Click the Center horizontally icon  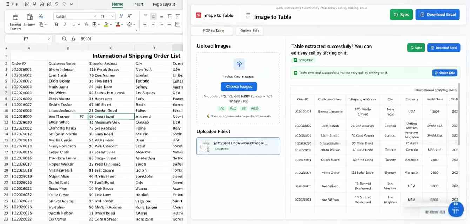[x=154, y=24]
